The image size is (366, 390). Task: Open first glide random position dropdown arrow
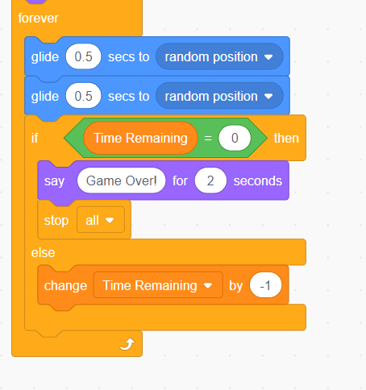tap(268, 57)
